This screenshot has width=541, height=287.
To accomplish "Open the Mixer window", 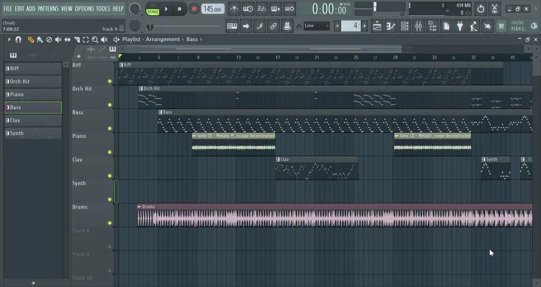I will tap(418, 26).
